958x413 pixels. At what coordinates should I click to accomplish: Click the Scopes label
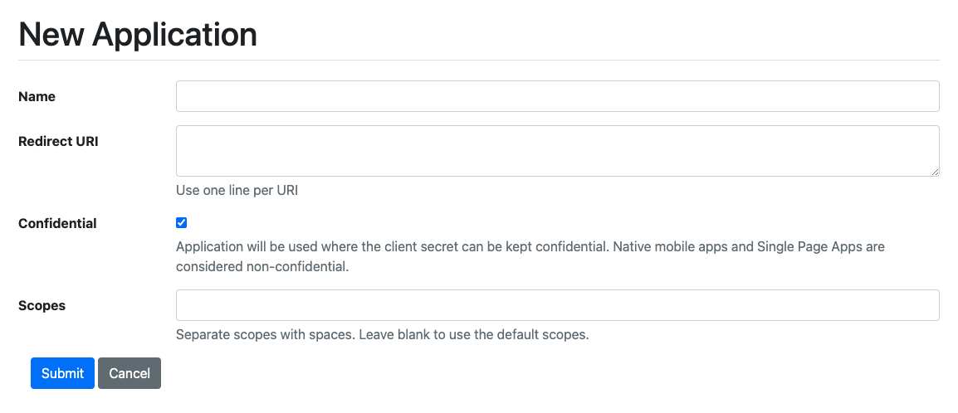pos(42,305)
